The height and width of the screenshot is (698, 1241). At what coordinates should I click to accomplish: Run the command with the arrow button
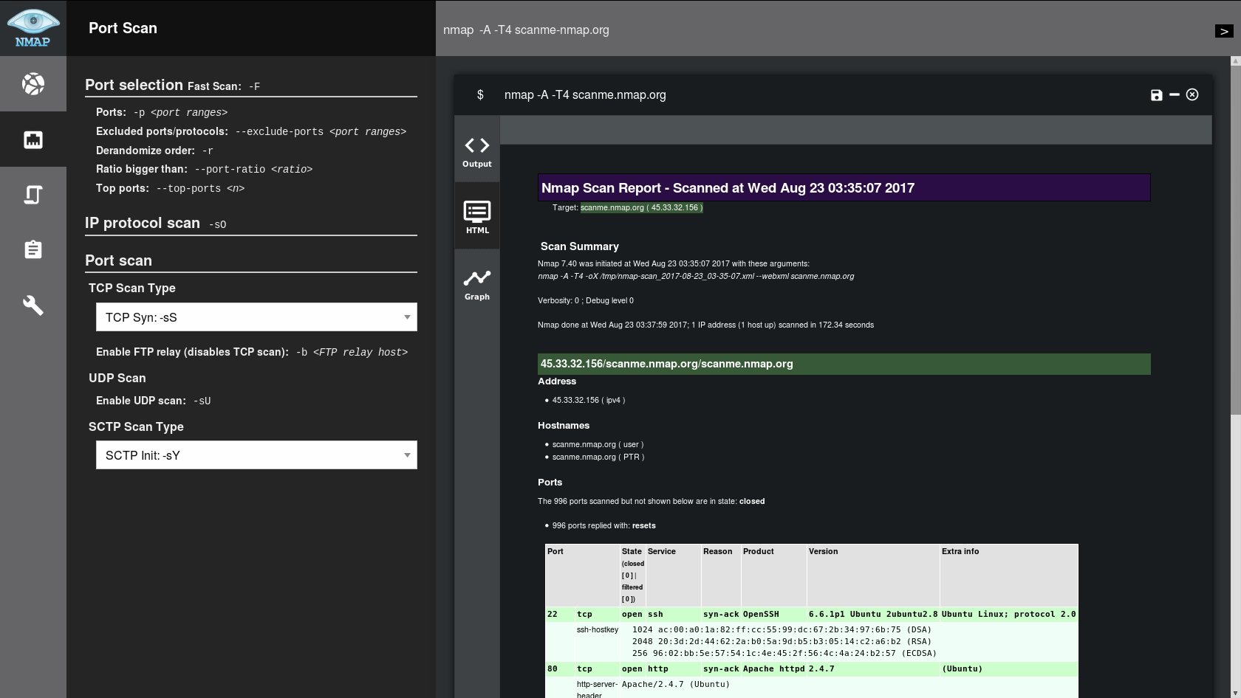(x=1223, y=31)
